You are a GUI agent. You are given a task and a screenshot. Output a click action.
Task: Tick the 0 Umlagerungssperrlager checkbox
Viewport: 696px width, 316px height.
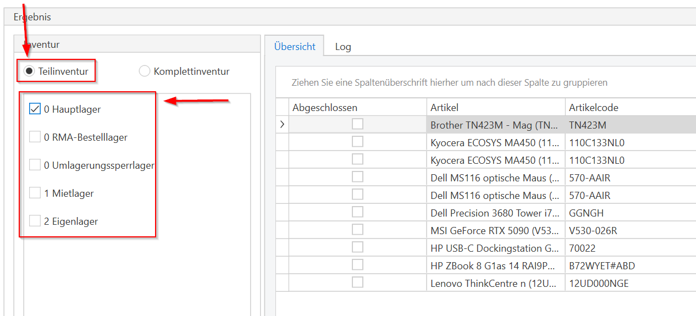pyautogui.click(x=35, y=165)
